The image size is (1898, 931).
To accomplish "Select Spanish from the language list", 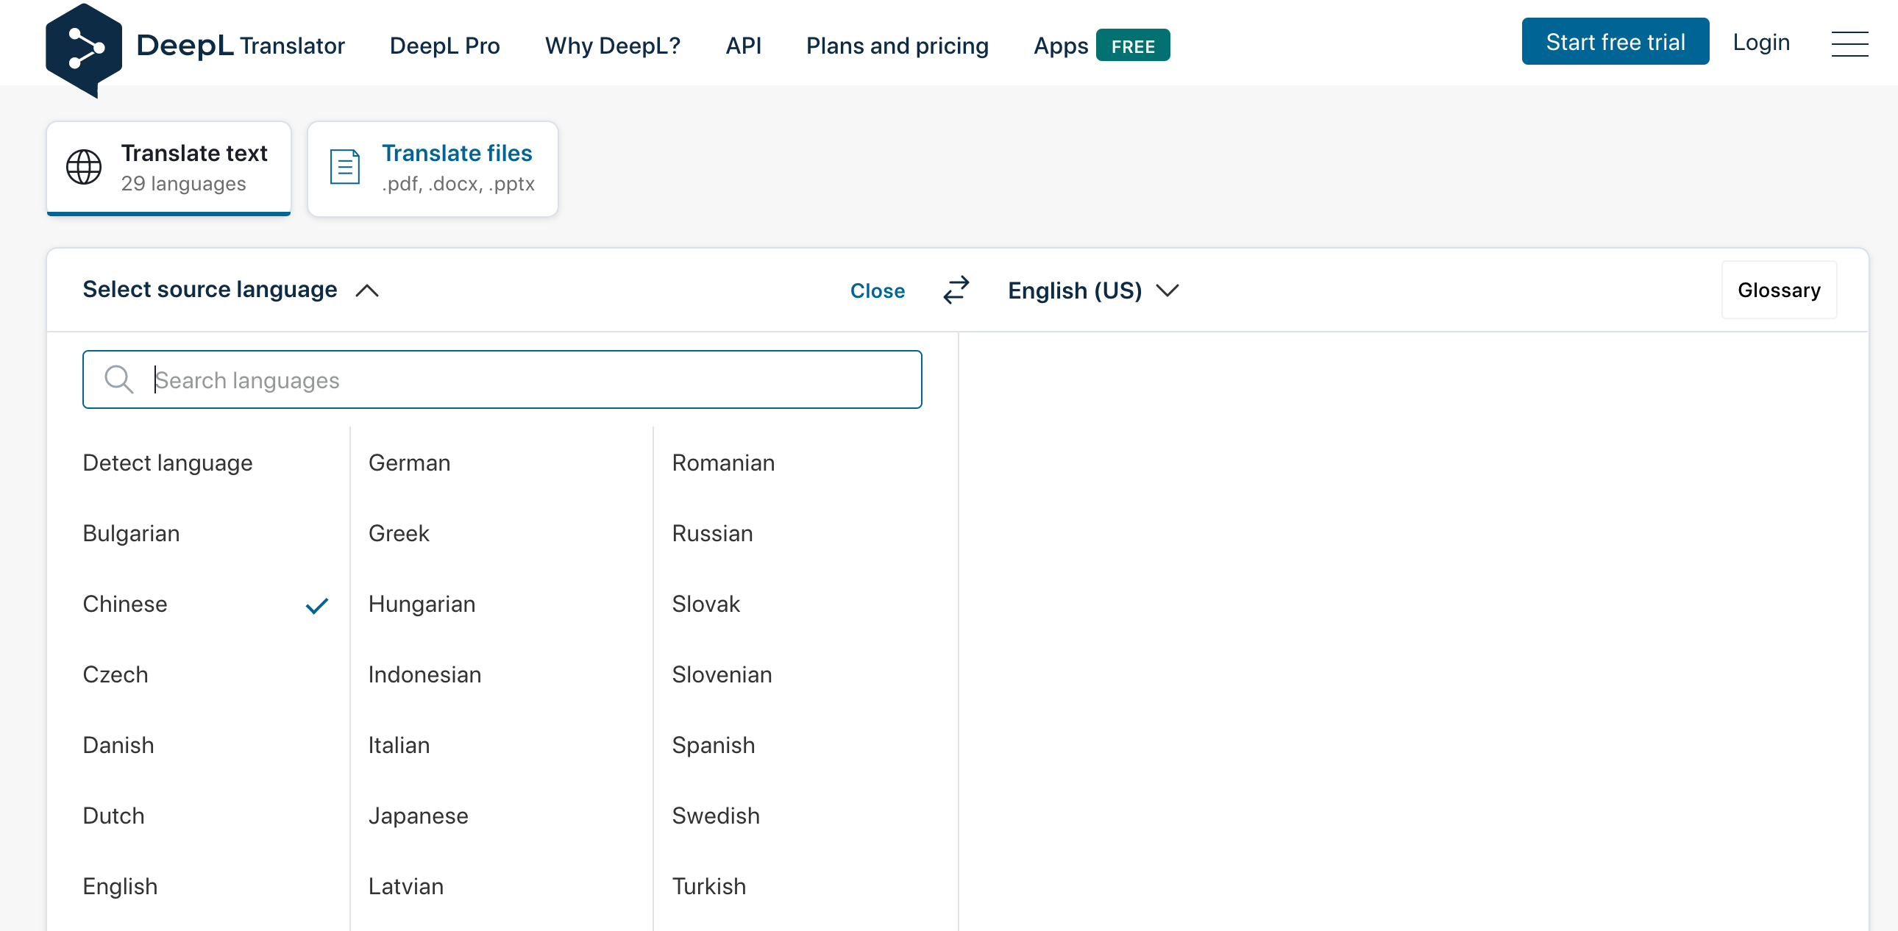I will [713, 745].
